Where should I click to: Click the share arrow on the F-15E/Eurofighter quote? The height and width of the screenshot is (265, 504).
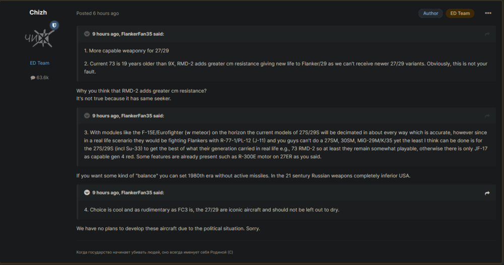[487, 116]
